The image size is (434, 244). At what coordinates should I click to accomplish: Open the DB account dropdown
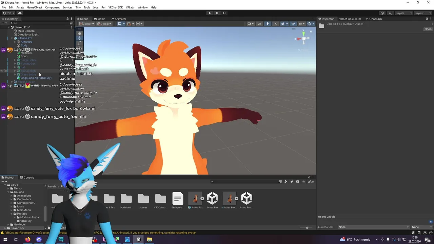[8, 13]
